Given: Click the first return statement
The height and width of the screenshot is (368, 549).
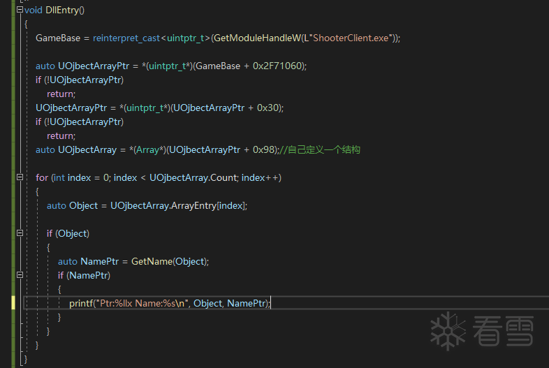Looking at the screenshot, I should point(60,94).
